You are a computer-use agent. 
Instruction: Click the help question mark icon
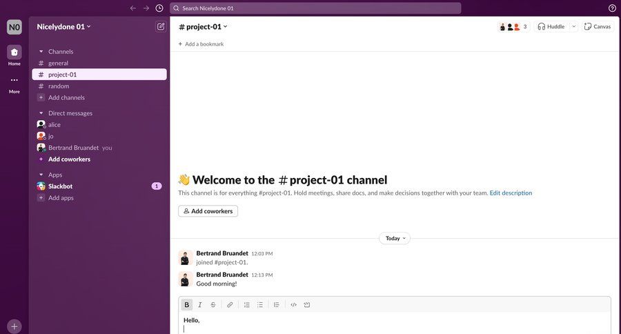(x=612, y=8)
